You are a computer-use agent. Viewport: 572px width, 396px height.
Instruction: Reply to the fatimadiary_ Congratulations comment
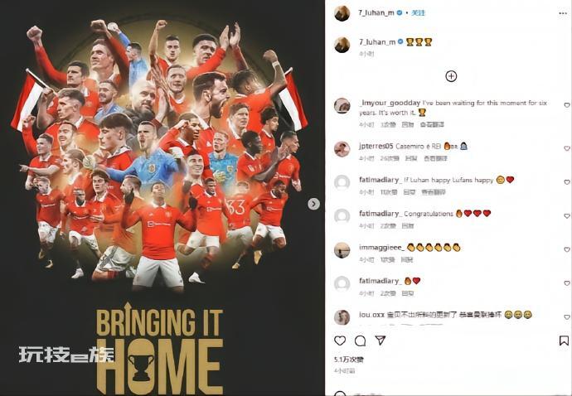click(408, 226)
